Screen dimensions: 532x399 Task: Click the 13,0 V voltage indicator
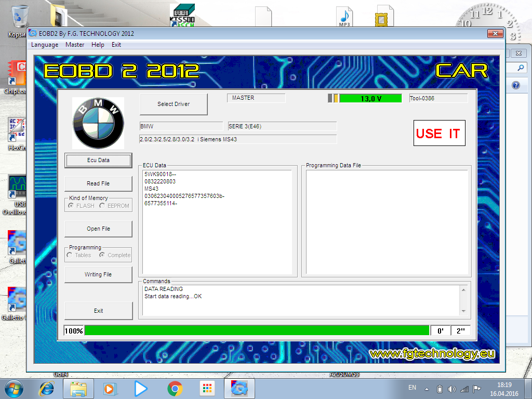(370, 98)
